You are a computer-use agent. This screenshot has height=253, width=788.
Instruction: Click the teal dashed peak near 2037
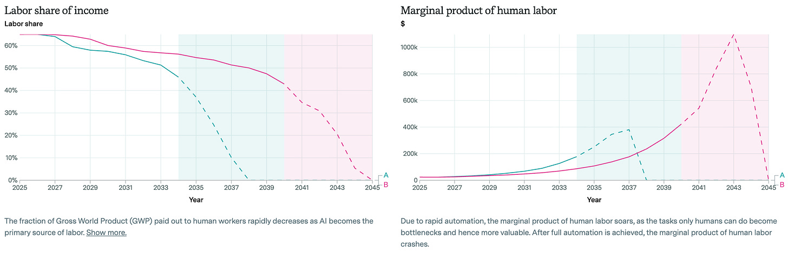[629, 129]
